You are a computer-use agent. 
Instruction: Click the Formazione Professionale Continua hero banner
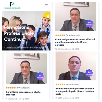pos(26,31)
